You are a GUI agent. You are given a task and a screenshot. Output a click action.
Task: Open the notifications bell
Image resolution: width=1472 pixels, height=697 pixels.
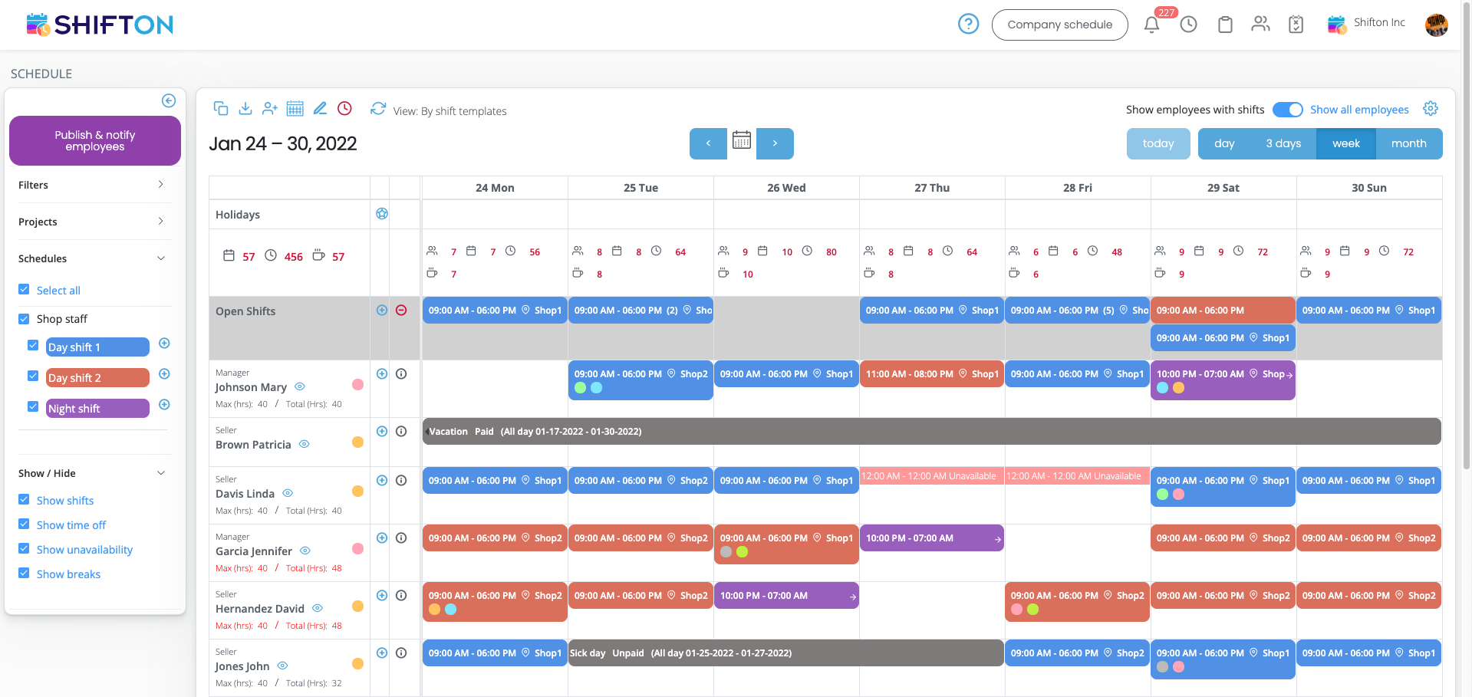(1151, 25)
